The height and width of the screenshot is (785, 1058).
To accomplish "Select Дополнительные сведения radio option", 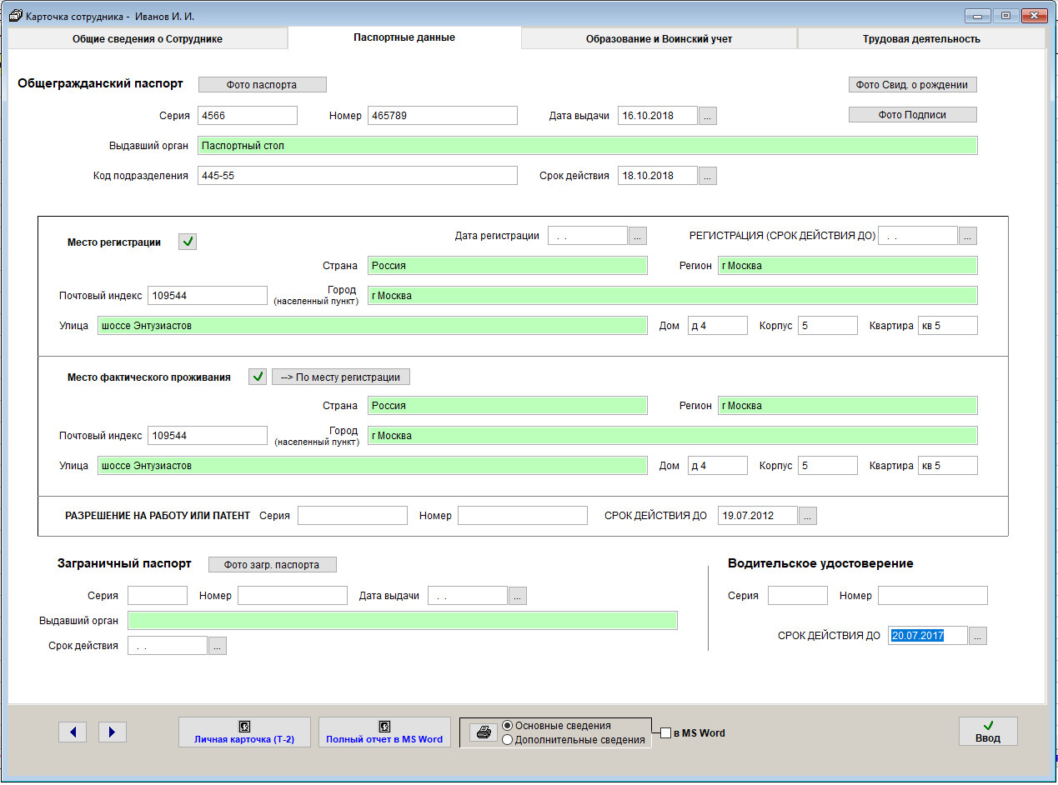I will coord(508,740).
